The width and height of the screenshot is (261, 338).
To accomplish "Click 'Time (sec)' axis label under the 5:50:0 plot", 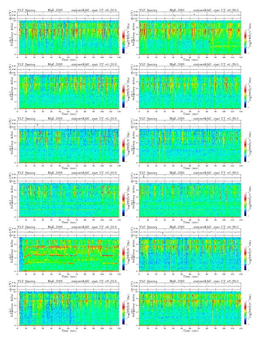I will (x=191, y=331).
